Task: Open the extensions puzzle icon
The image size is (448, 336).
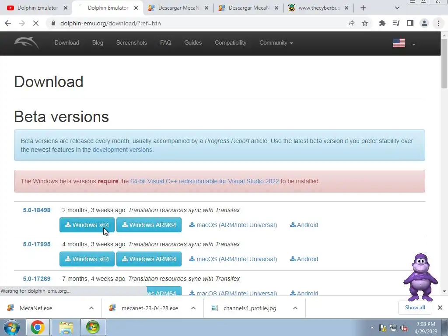Action: (x=382, y=24)
